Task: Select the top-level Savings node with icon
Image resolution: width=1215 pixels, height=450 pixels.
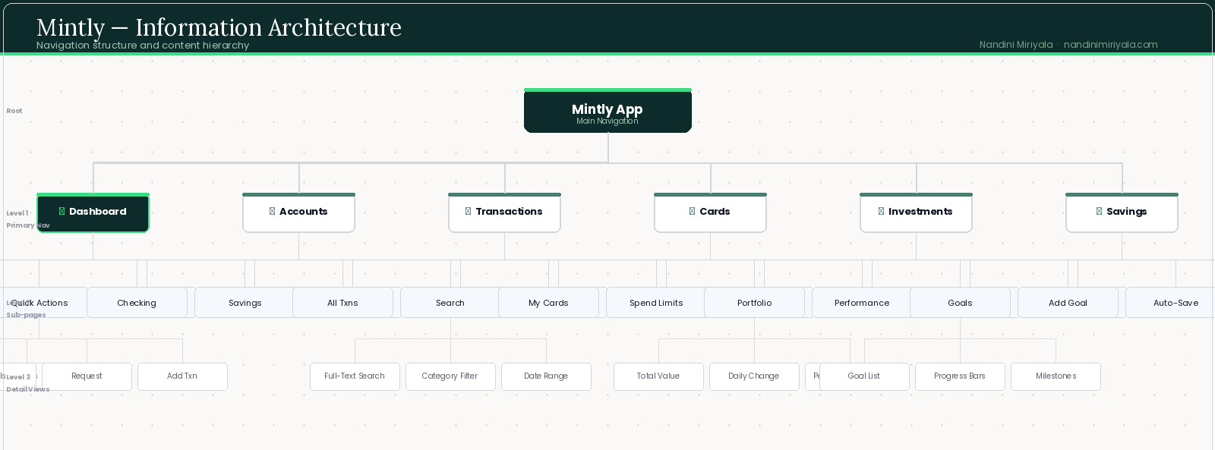Action: [x=1122, y=212]
